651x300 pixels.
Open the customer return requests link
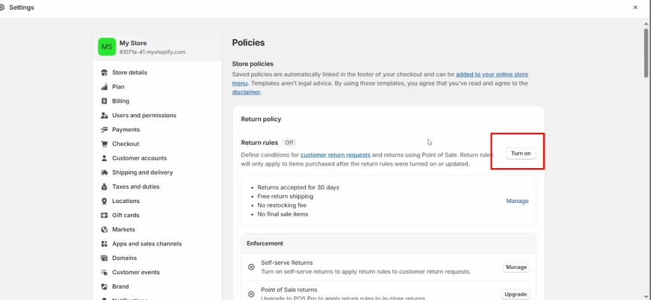point(335,155)
